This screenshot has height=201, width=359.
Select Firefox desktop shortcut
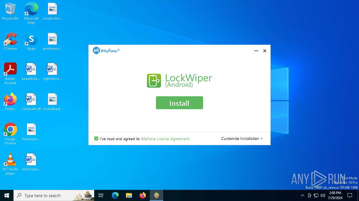pos(10,102)
